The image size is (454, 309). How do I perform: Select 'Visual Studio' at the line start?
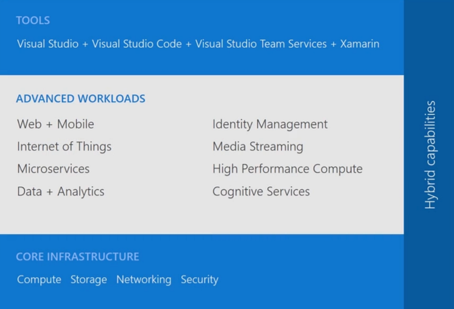[x=48, y=44]
